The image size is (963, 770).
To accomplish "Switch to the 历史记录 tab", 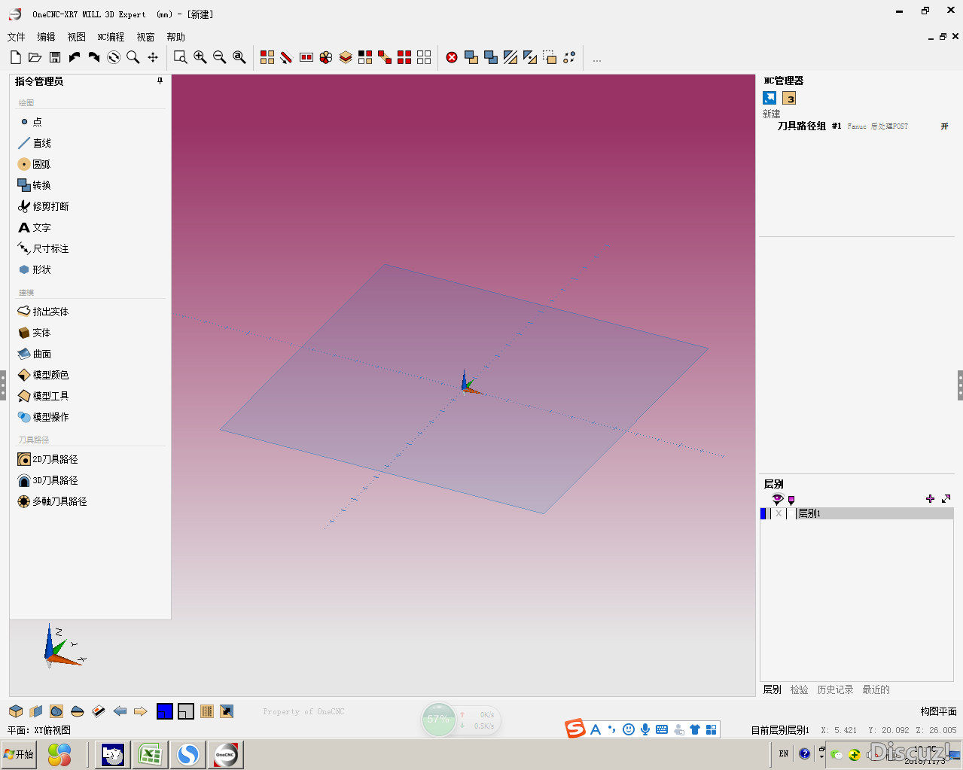I will pos(835,689).
